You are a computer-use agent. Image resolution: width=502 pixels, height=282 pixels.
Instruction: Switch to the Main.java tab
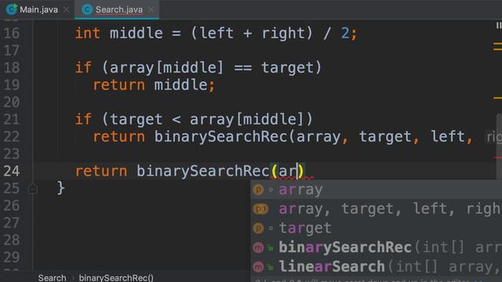(x=38, y=9)
